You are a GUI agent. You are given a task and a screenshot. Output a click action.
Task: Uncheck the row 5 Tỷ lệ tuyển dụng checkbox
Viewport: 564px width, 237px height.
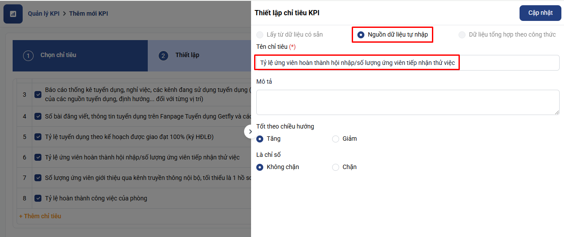[38, 137]
